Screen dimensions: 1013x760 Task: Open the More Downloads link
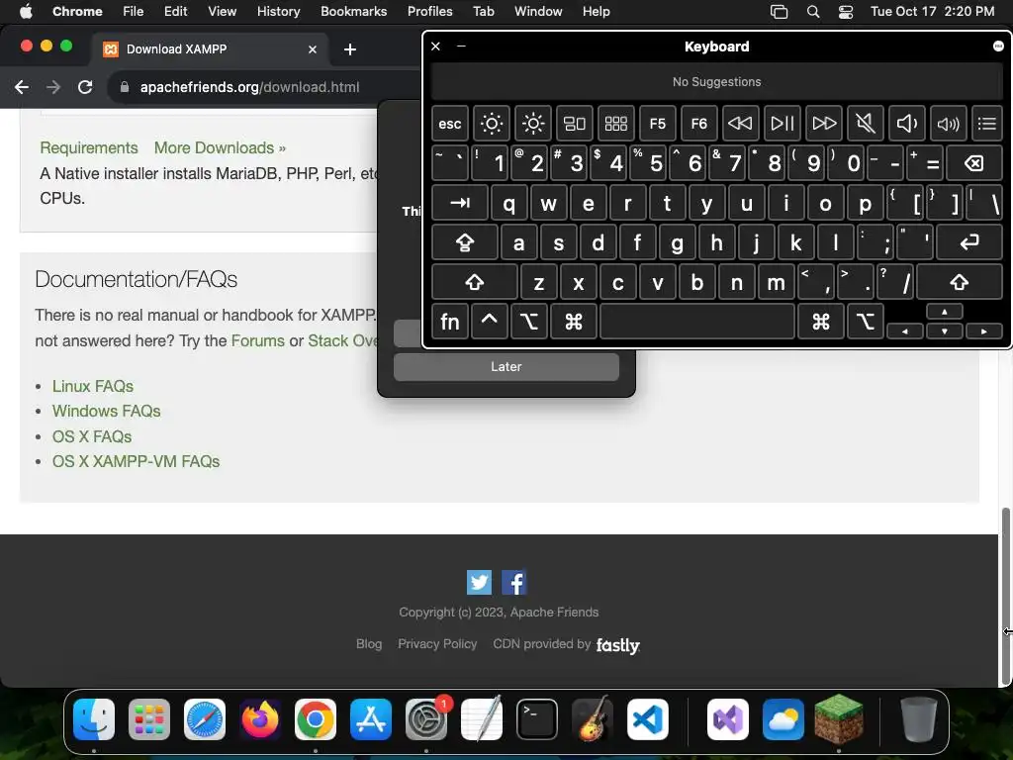coord(220,147)
